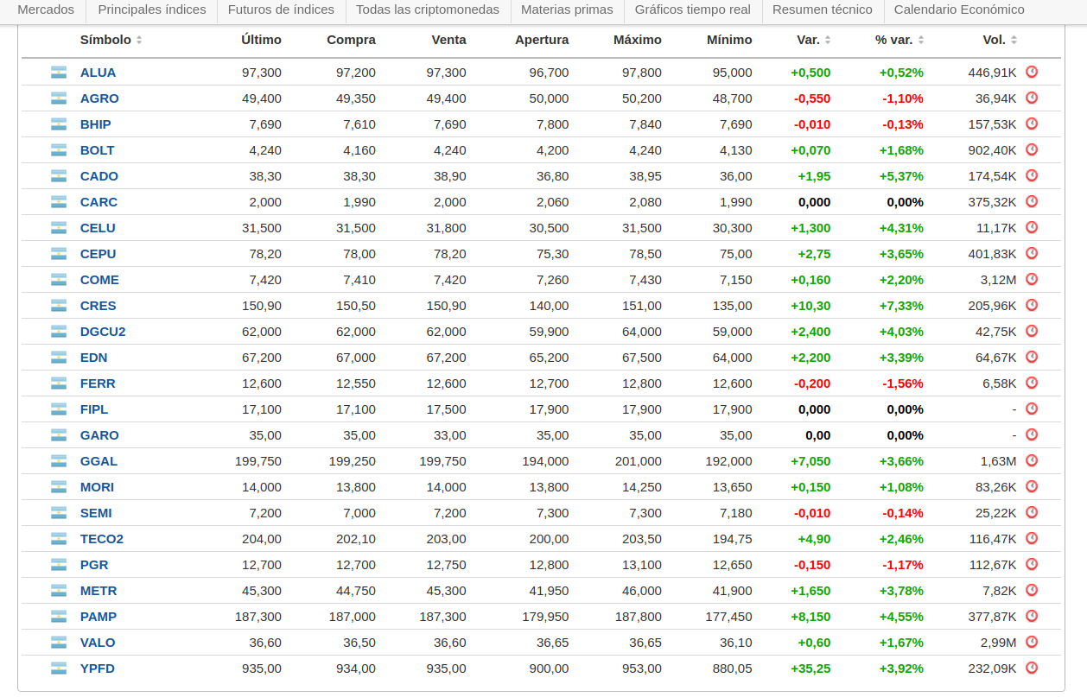This screenshot has height=697, width=1087.
Task: Open the YPFD stock link
Action: point(98,668)
